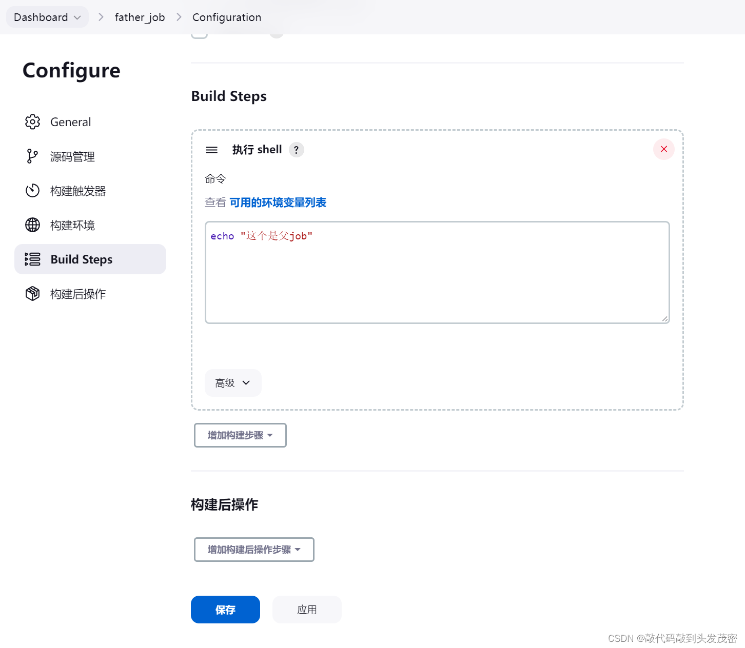
Task: Grab the 执行 shell step drag handle
Action: pyautogui.click(x=211, y=150)
